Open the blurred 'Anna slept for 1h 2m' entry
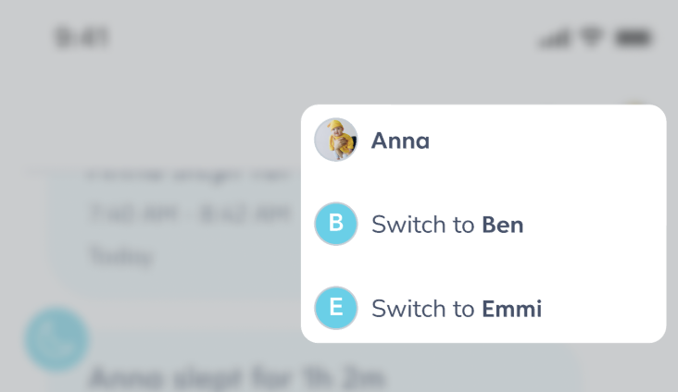 pyautogui.click(x=236, y=377)
